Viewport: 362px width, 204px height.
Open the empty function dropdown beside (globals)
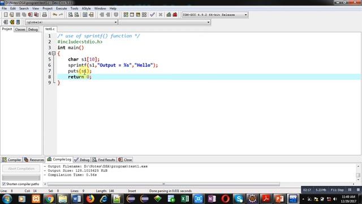click(x=165, y=22)
